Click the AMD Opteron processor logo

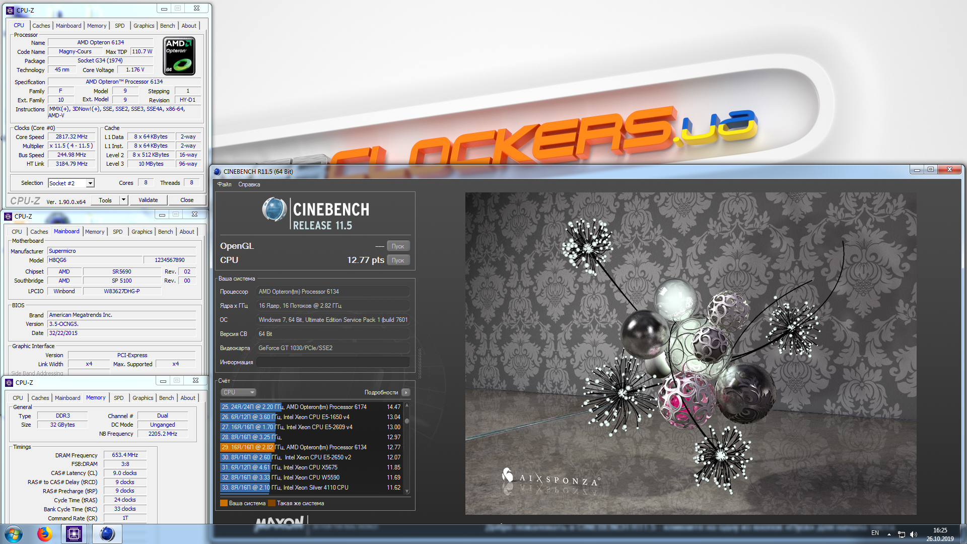[x=179, y=56]
